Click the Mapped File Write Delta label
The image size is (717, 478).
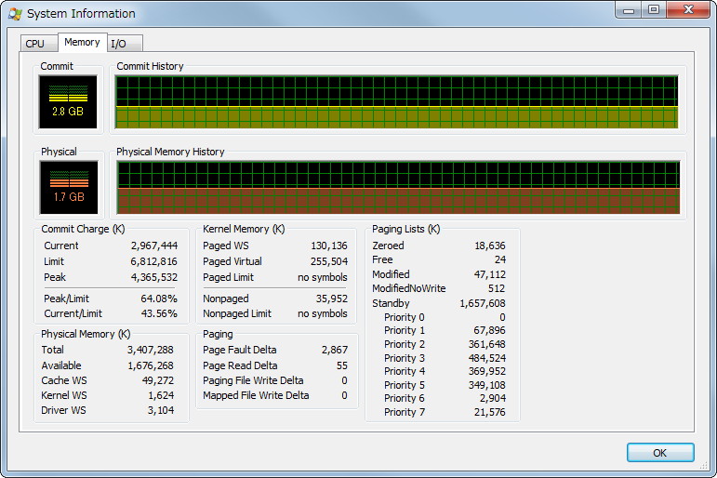point(256,395)
